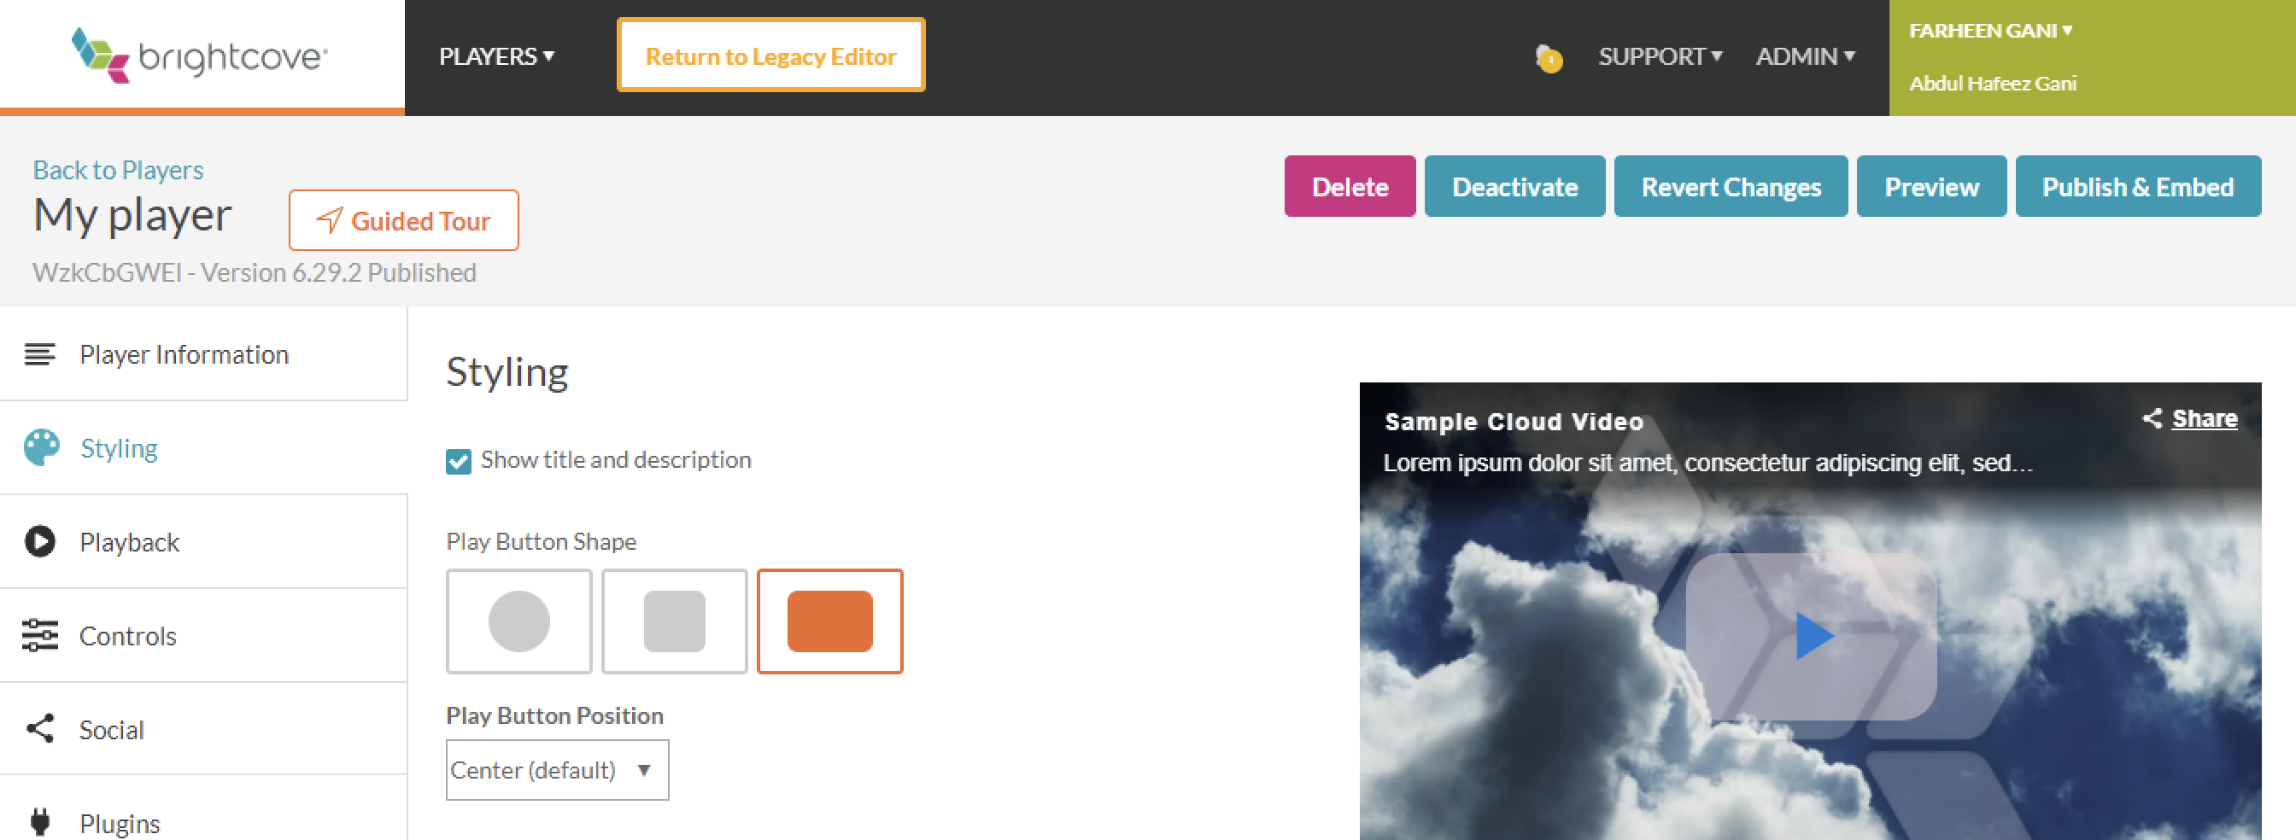Choose the rectangle play button shape

point(829,621)
